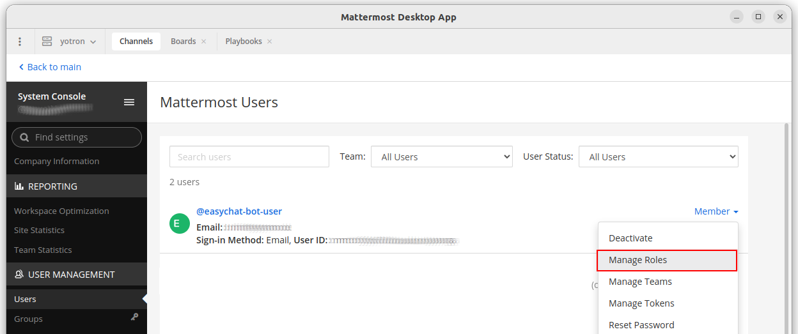
Task: Click the @easychat-bot-user username link
Action: click(239, 211)
